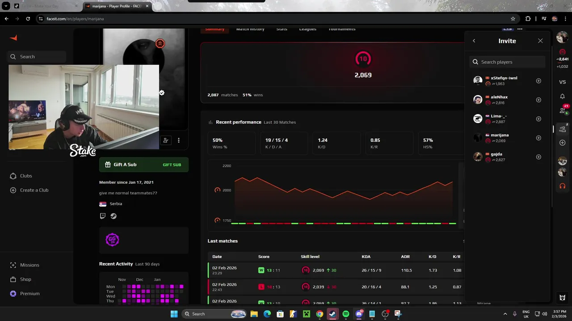
Task: Open the 10 : 13 loss match row
Action: pos(336,287)
